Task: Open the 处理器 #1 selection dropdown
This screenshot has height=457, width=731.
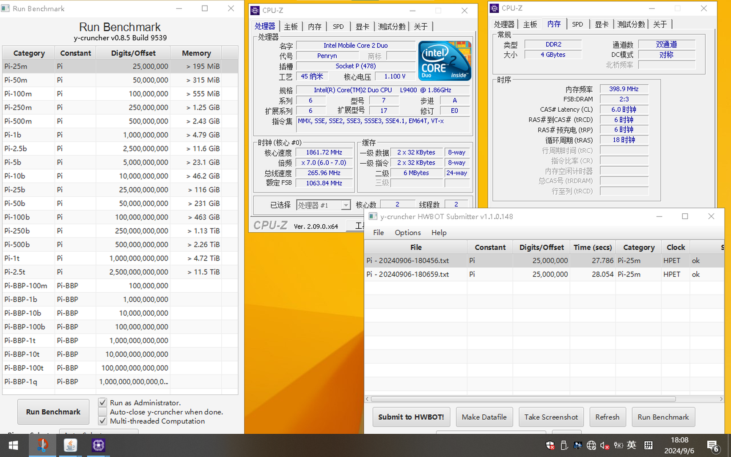Action: tap(324, 205)
